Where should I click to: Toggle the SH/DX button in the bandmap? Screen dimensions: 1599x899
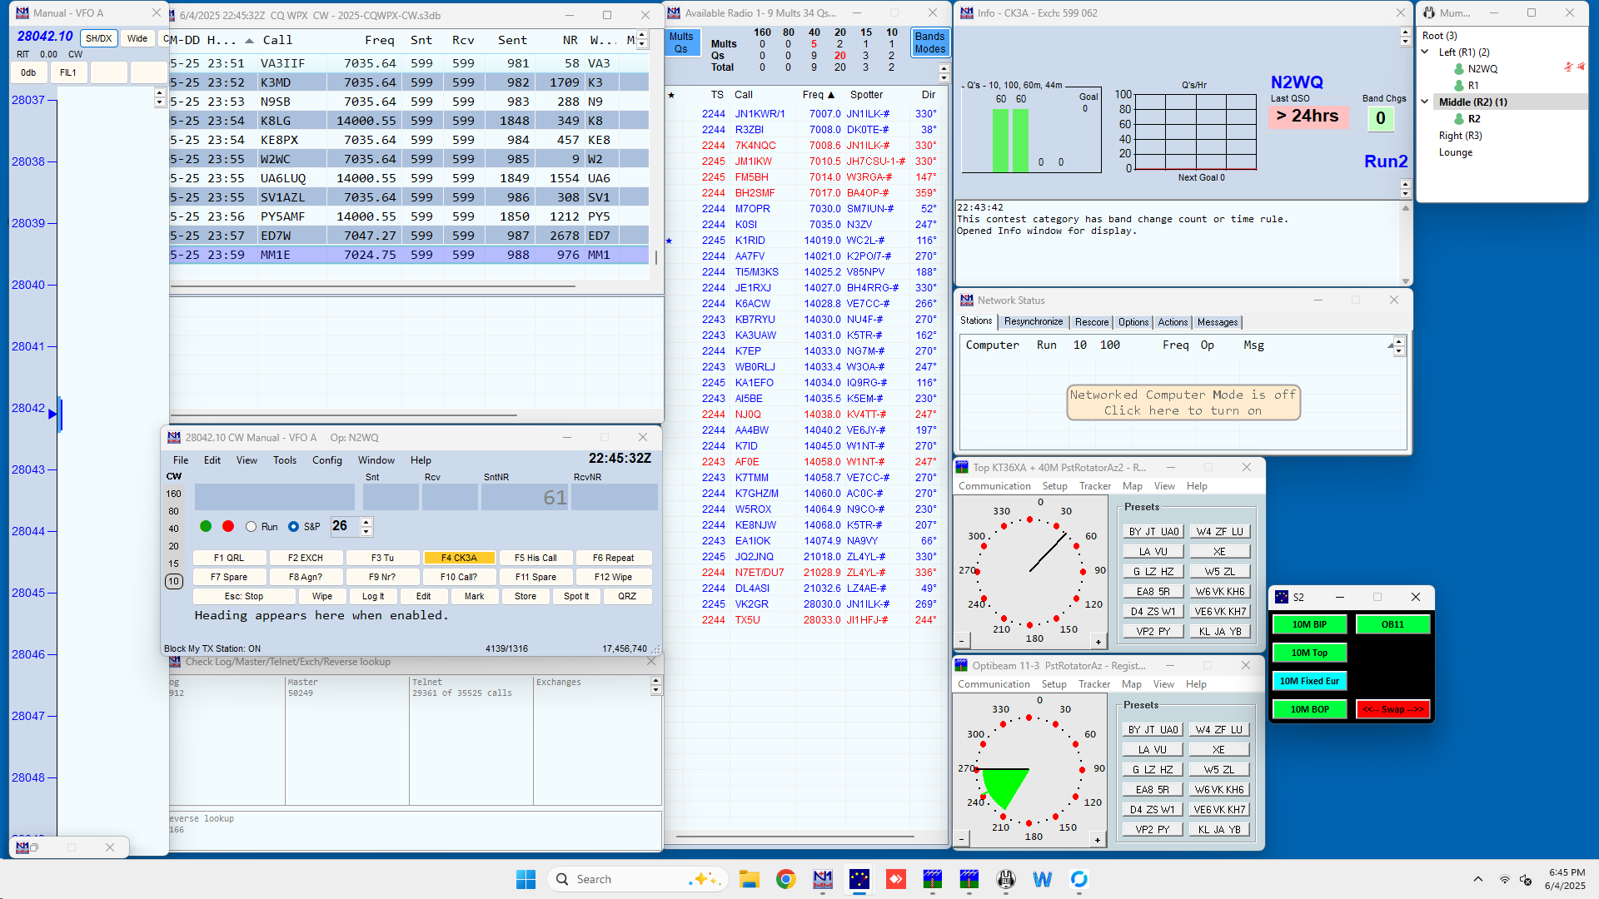98,38
